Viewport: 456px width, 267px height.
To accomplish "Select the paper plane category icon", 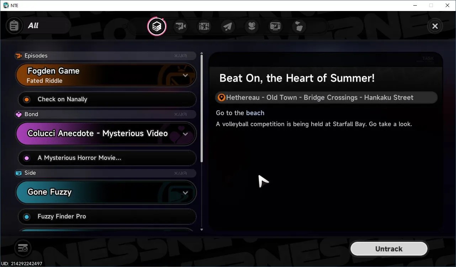I will pos(228,26).
